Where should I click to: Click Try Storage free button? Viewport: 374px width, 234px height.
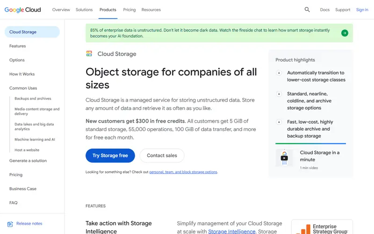[x=110, y=155]
